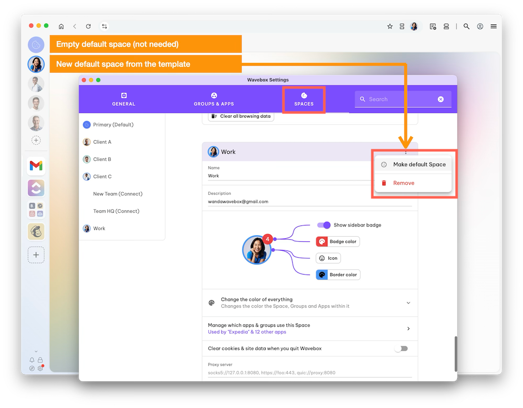Select Client A space in list
Screen dimensions: 523x408
[x=123, y=142]
